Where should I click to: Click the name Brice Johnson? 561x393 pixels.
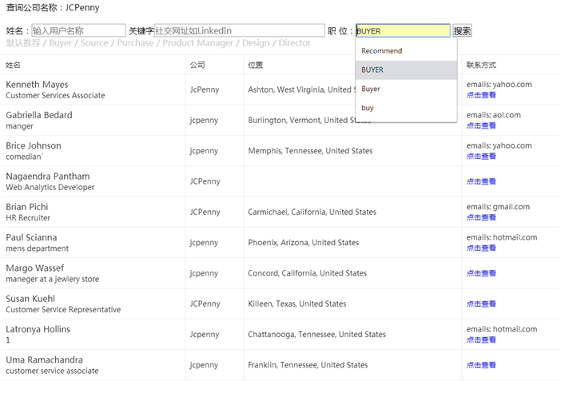(x=34, y=145)
